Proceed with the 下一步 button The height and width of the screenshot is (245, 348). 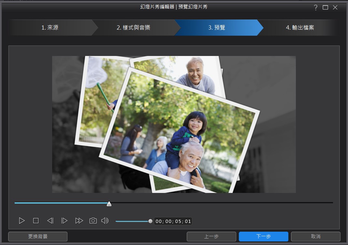pyautogui.click(x=263, y=237)
